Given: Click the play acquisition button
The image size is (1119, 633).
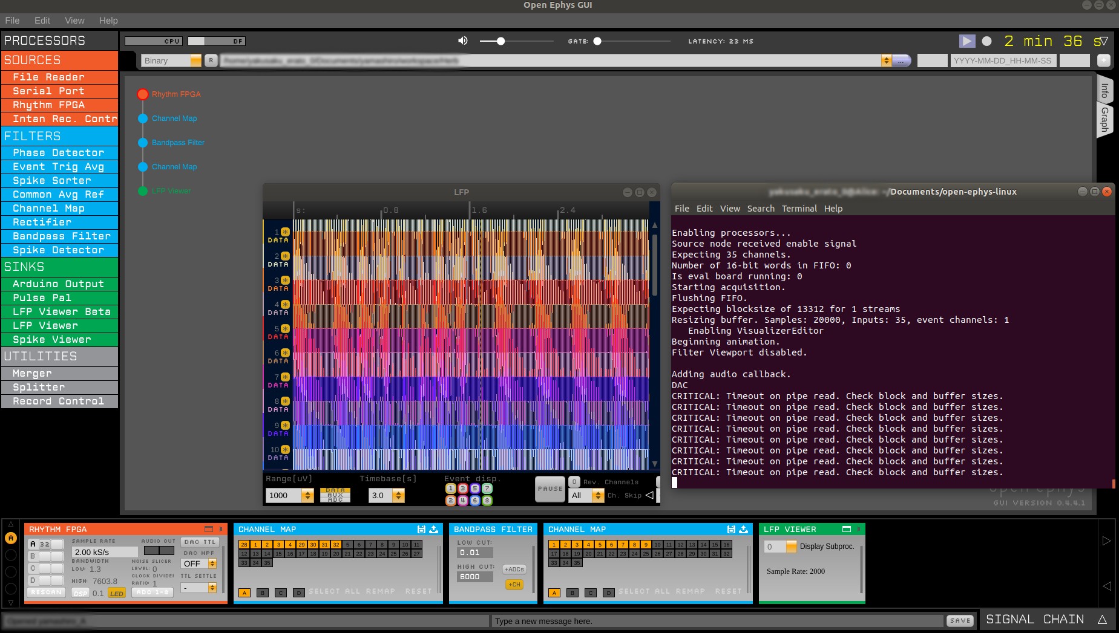Looking at the screenshot, I should point(966,41).
